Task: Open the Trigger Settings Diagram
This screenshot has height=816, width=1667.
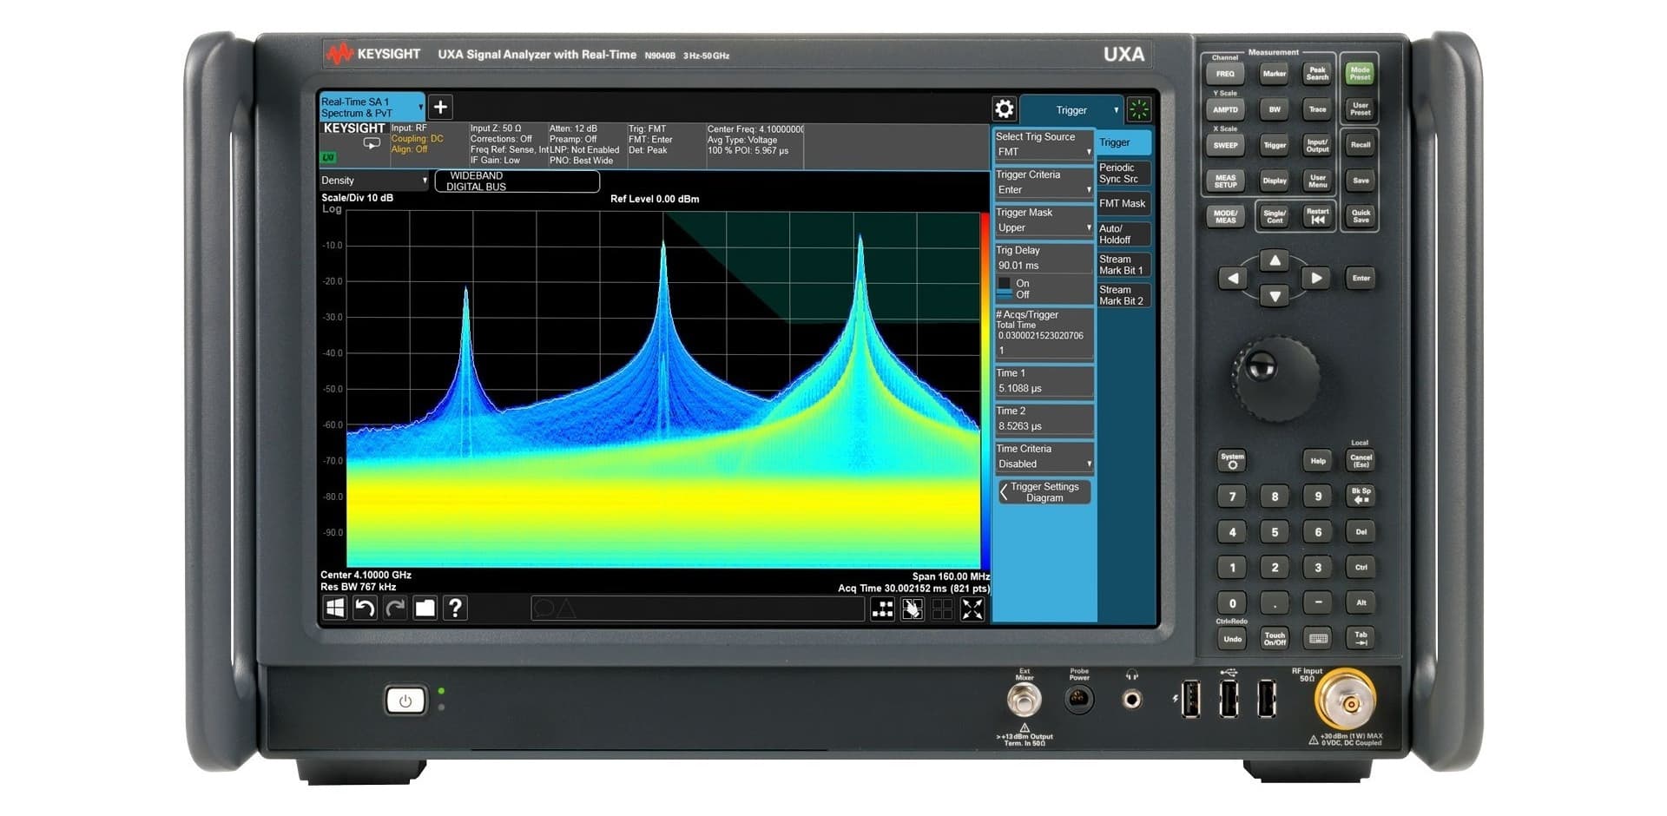Action: pyautogui.click(x=1043, y=491)
